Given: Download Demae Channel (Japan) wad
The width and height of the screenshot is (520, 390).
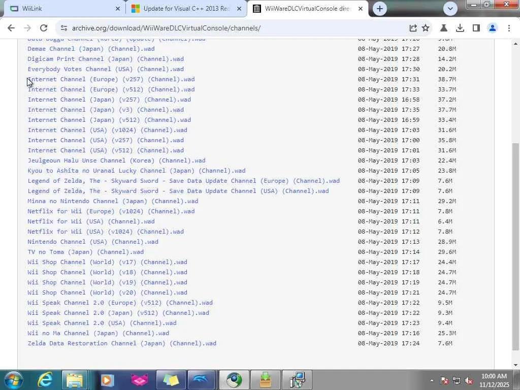Looking at the screenshot, I should [91, 49].
